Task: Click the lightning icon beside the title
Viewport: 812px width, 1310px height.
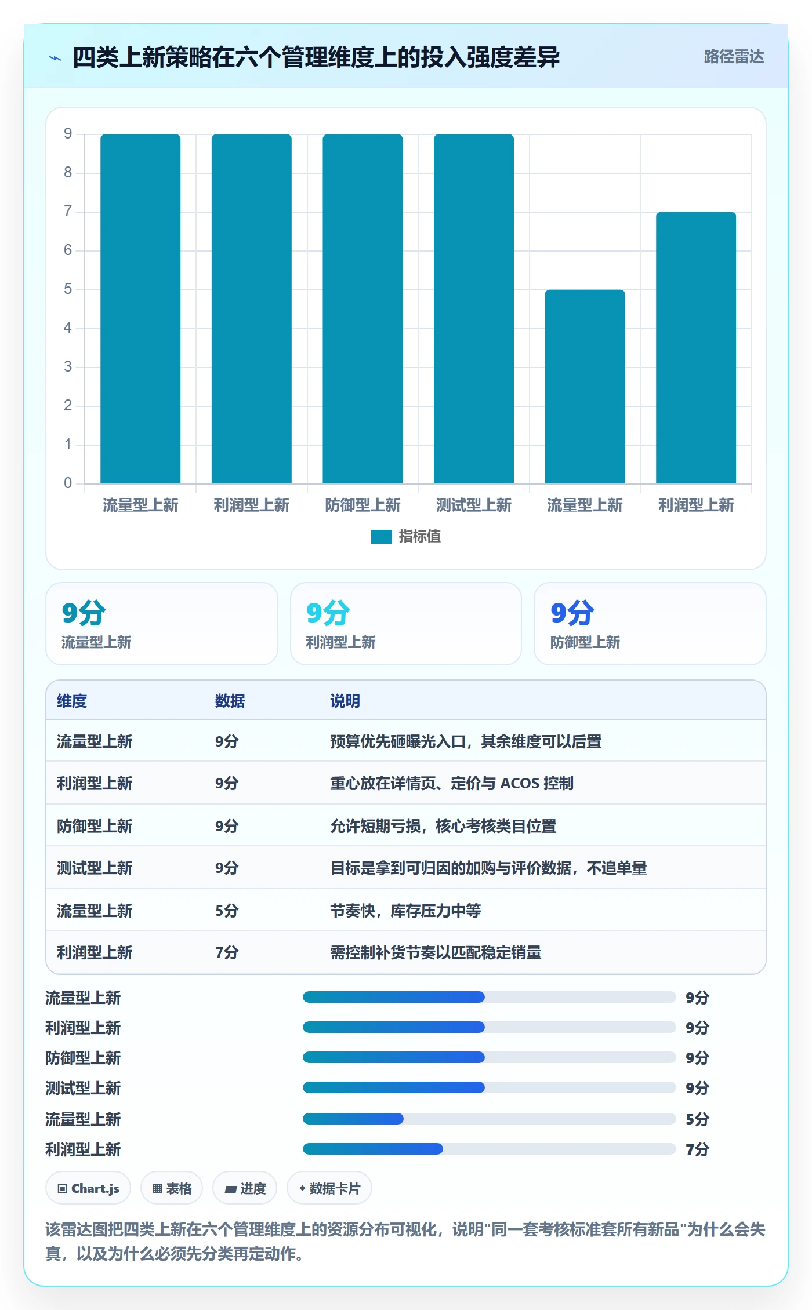Action: (x=55, y=58)
